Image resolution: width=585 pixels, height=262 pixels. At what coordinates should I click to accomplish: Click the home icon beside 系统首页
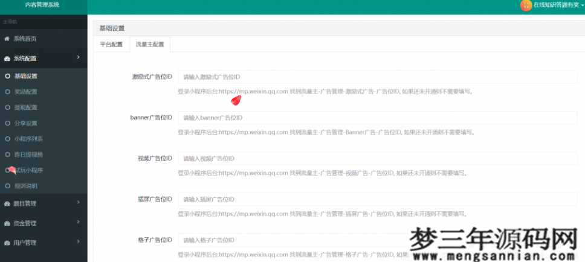pos(7,39)
